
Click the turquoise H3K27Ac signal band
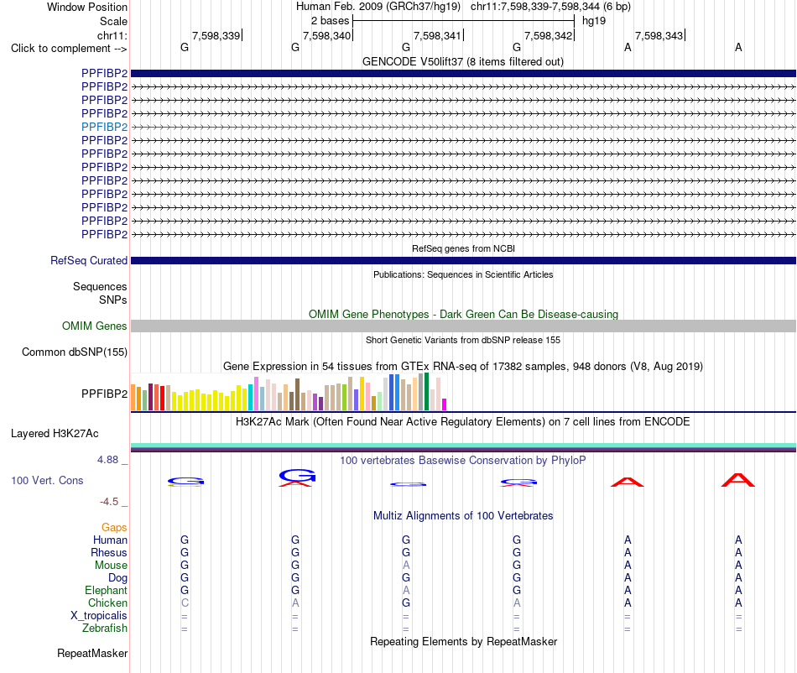pyautogui.click(x=463, y=446)
